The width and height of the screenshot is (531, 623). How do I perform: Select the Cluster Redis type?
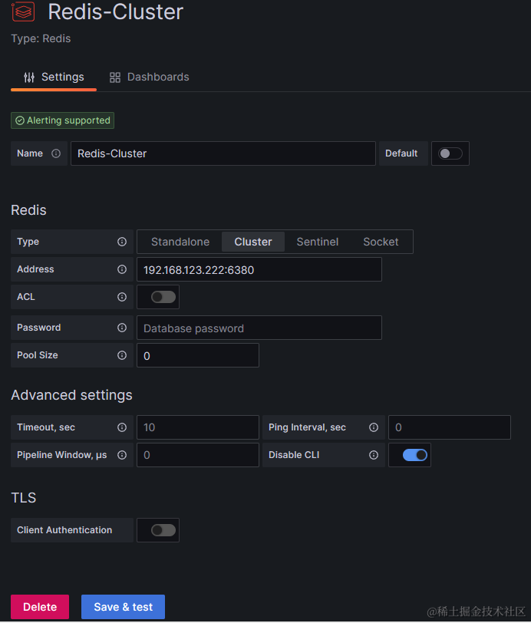tap(253, 242)
